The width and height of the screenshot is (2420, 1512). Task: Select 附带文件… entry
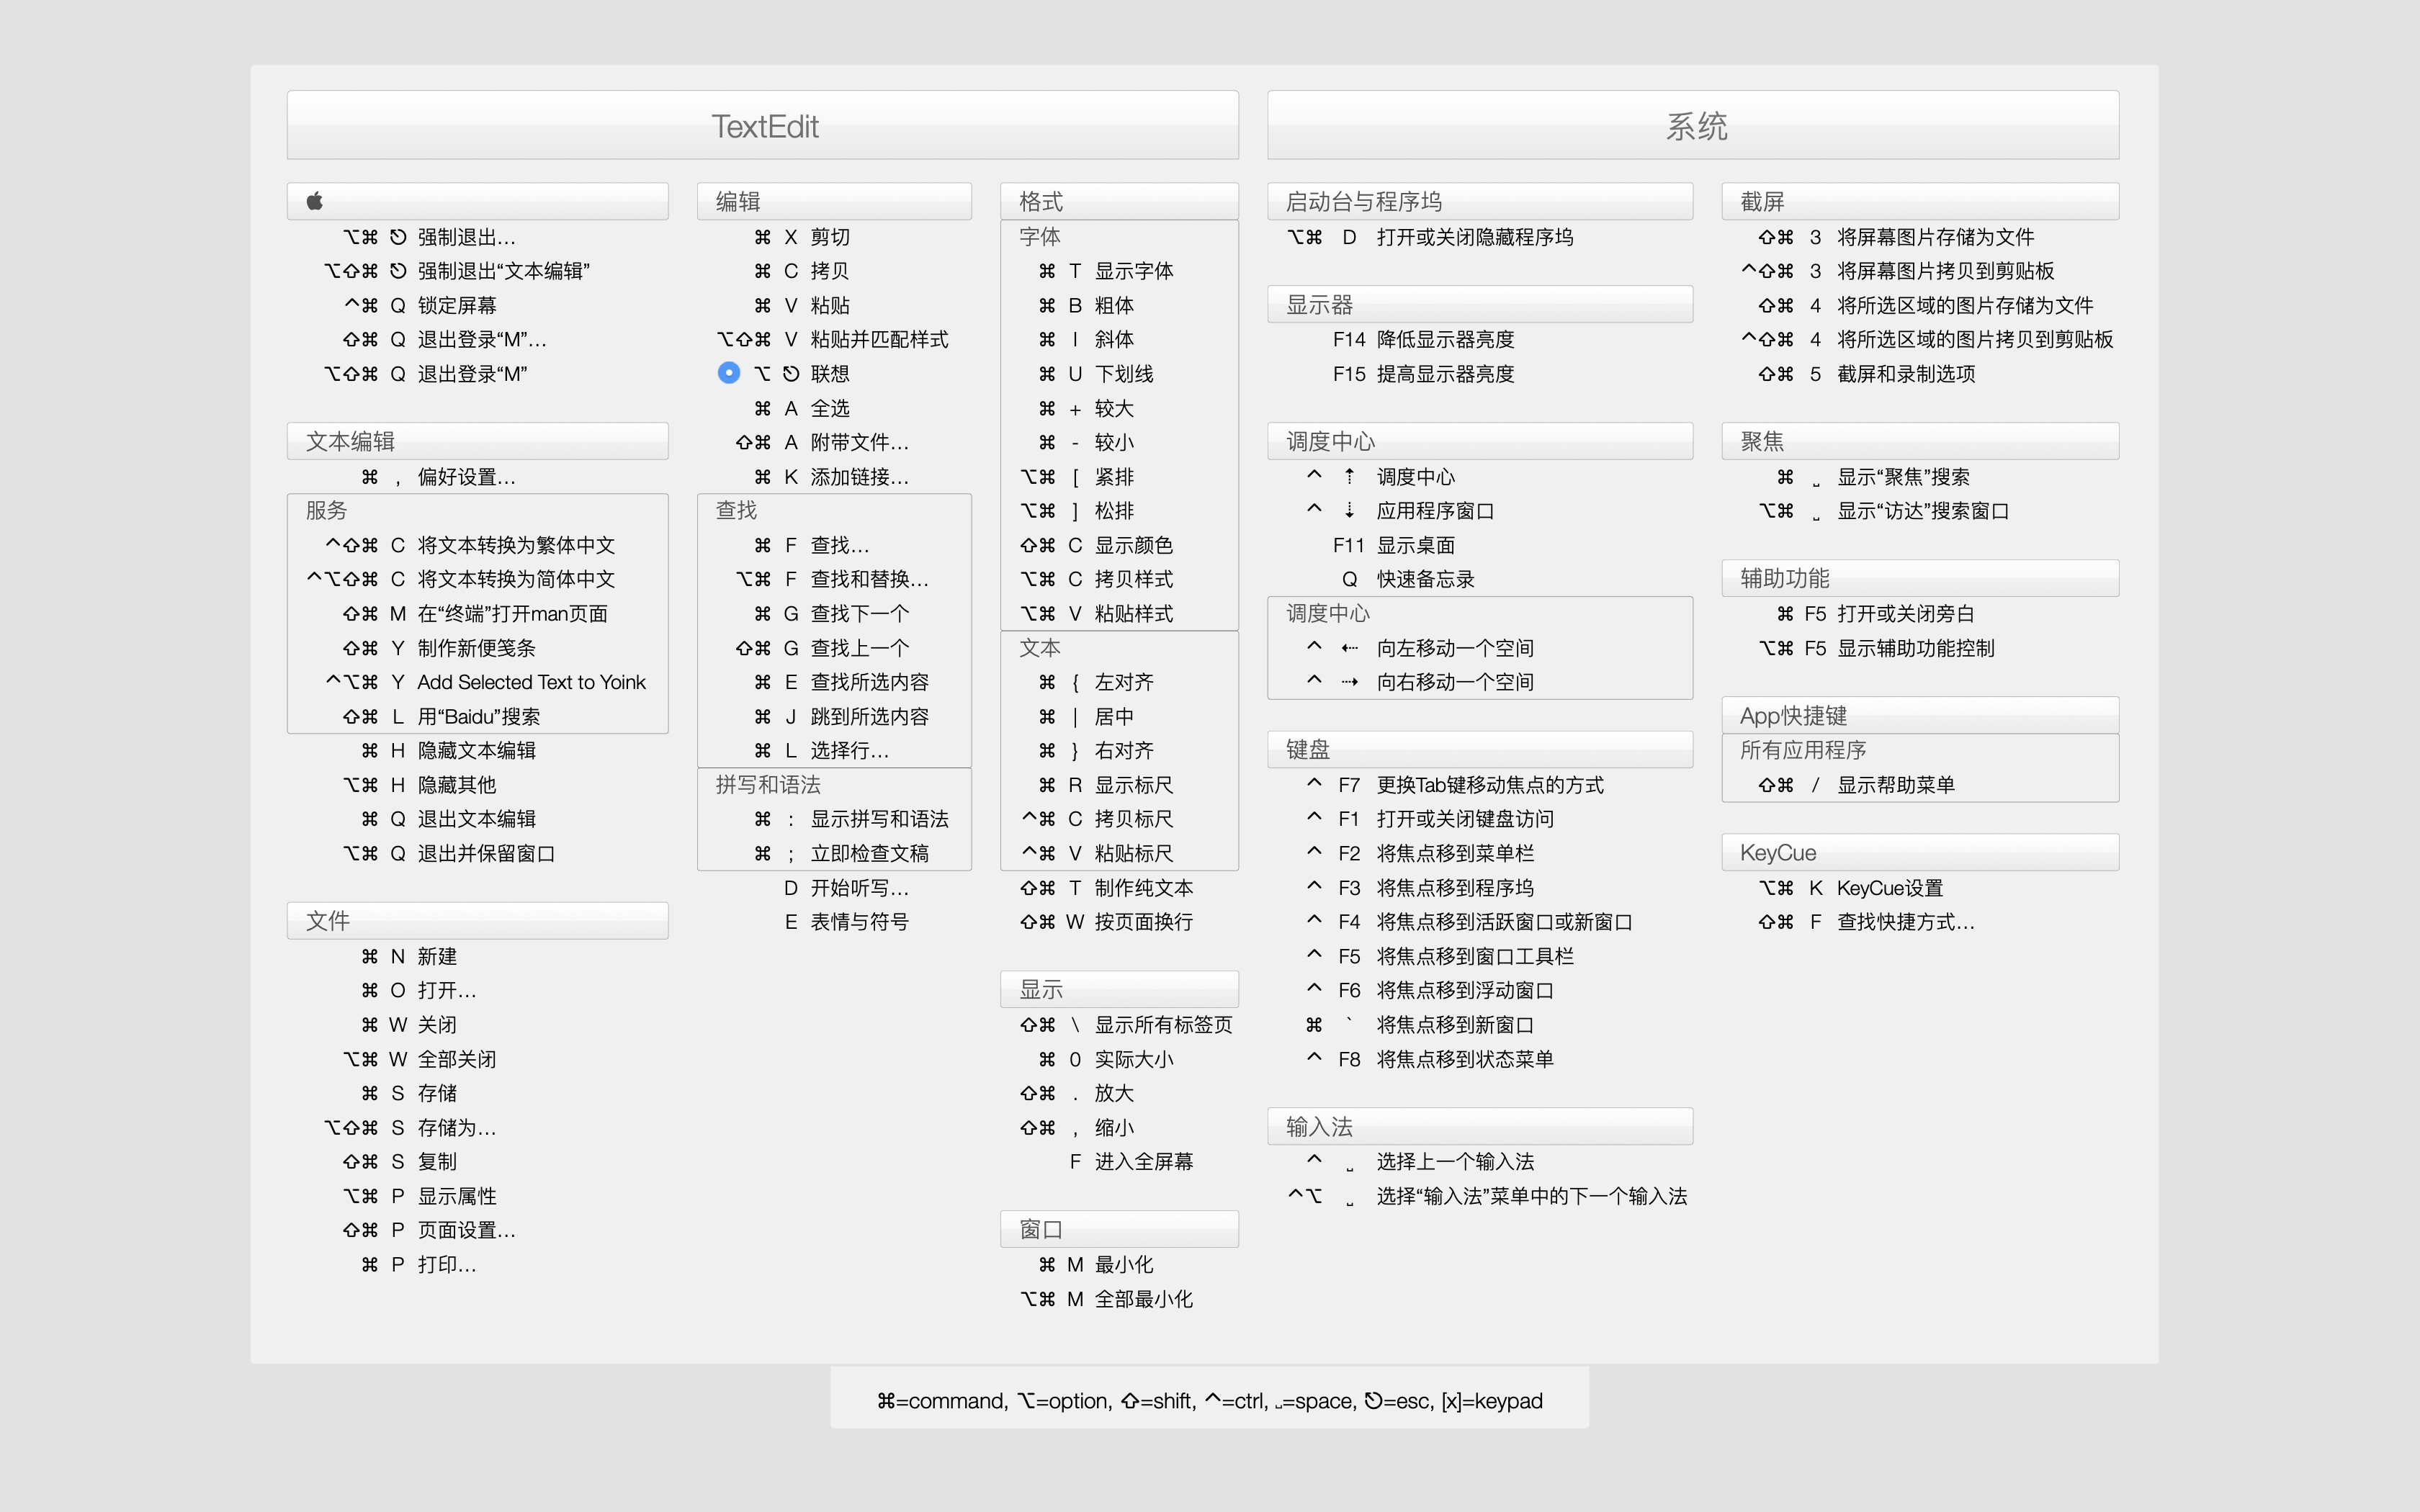coord(822,442)
